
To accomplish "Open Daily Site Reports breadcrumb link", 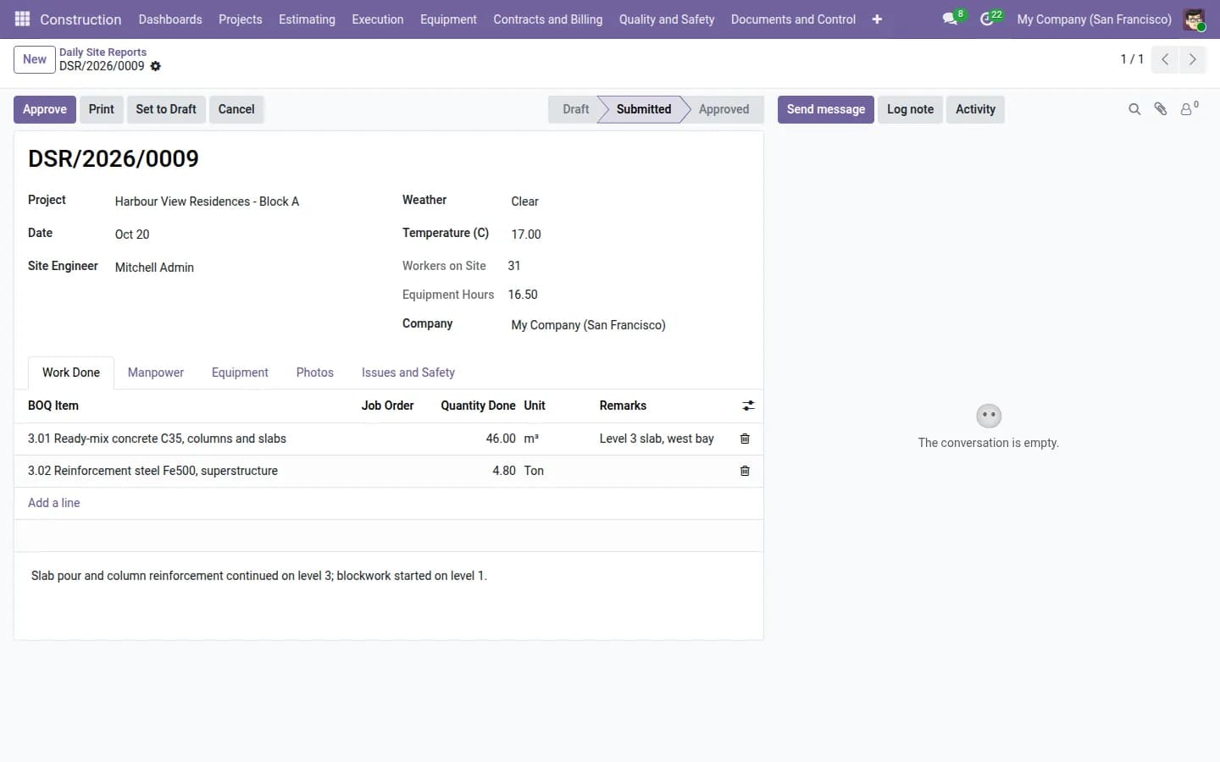I will point(103,52).
